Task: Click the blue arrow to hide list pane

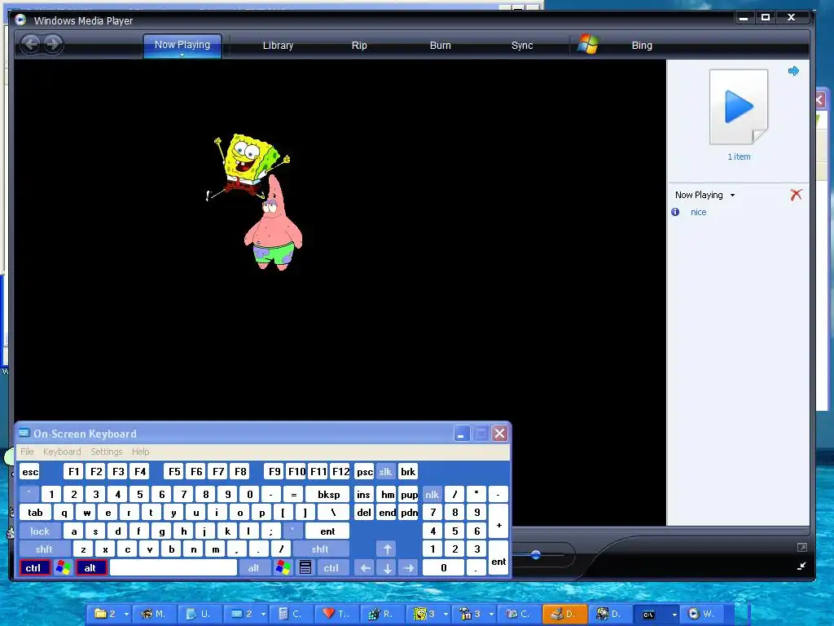Action: click(x=793, y=71)
